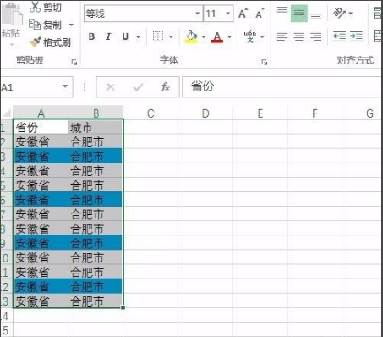Screen dimensions: 383x337
Task: Click cell B1 containing 城市
Action: click(x=96, y=127)
